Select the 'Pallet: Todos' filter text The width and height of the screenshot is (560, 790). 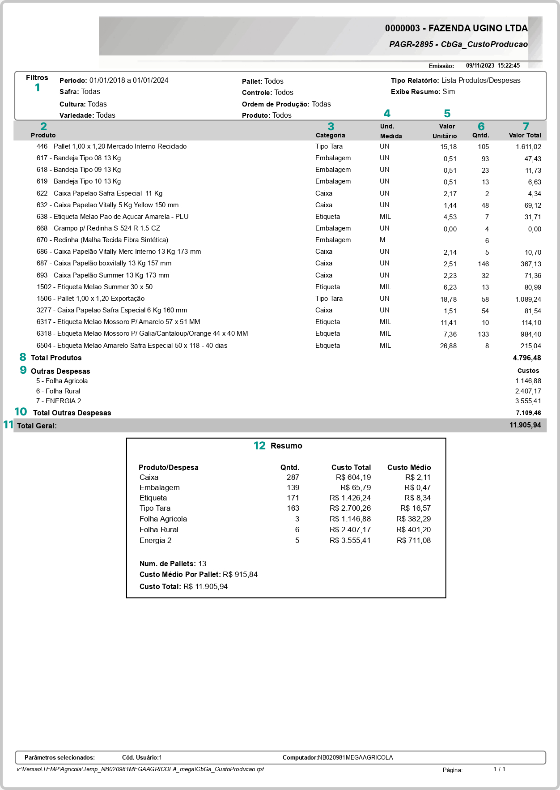[263, 81]
